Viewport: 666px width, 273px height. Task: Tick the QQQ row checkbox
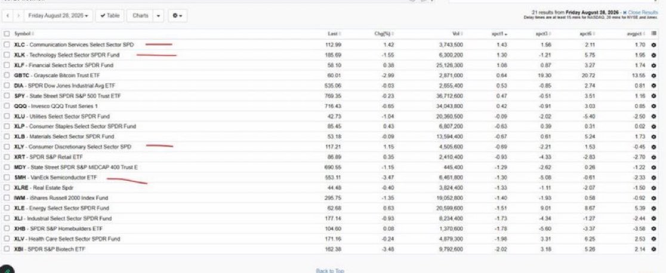tap(7, 106)
